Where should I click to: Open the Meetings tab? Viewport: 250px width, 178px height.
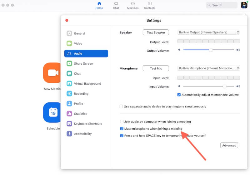tap(133, 5)
